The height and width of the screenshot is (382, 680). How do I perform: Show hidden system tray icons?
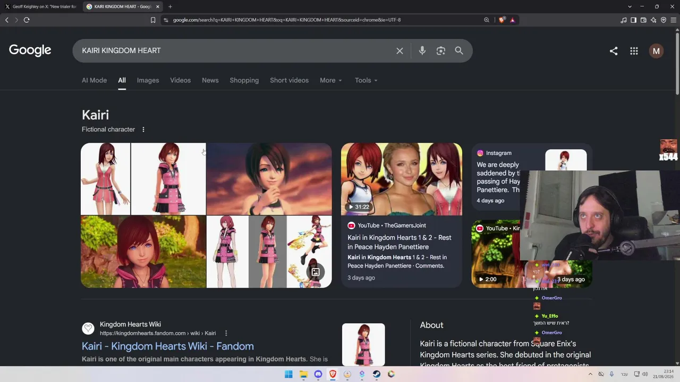(590, 374)
